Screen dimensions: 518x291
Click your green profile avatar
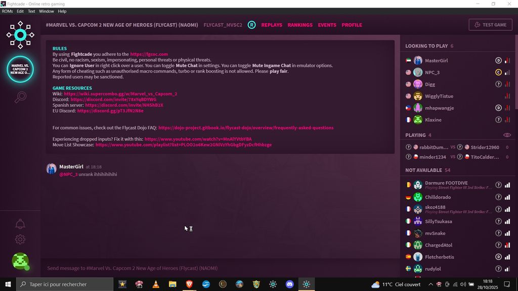[20, 261]
